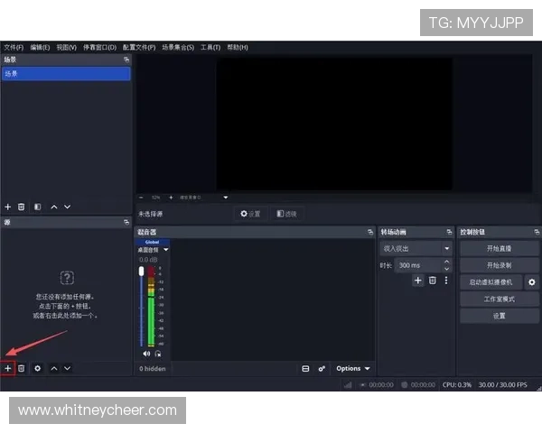The height and width of the screenshot is (433, 542).
Task: Click the remove source trash icon
Action: [21, 368]
